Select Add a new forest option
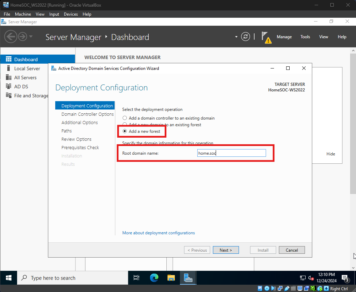Screen dimensions: 356x292 pos(125,131)
